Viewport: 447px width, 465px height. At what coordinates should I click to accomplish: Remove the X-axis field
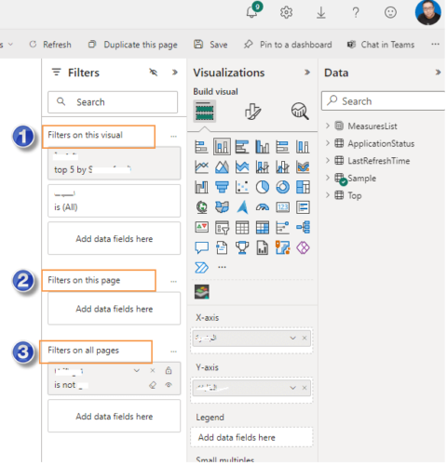click(x=305, y=338)
